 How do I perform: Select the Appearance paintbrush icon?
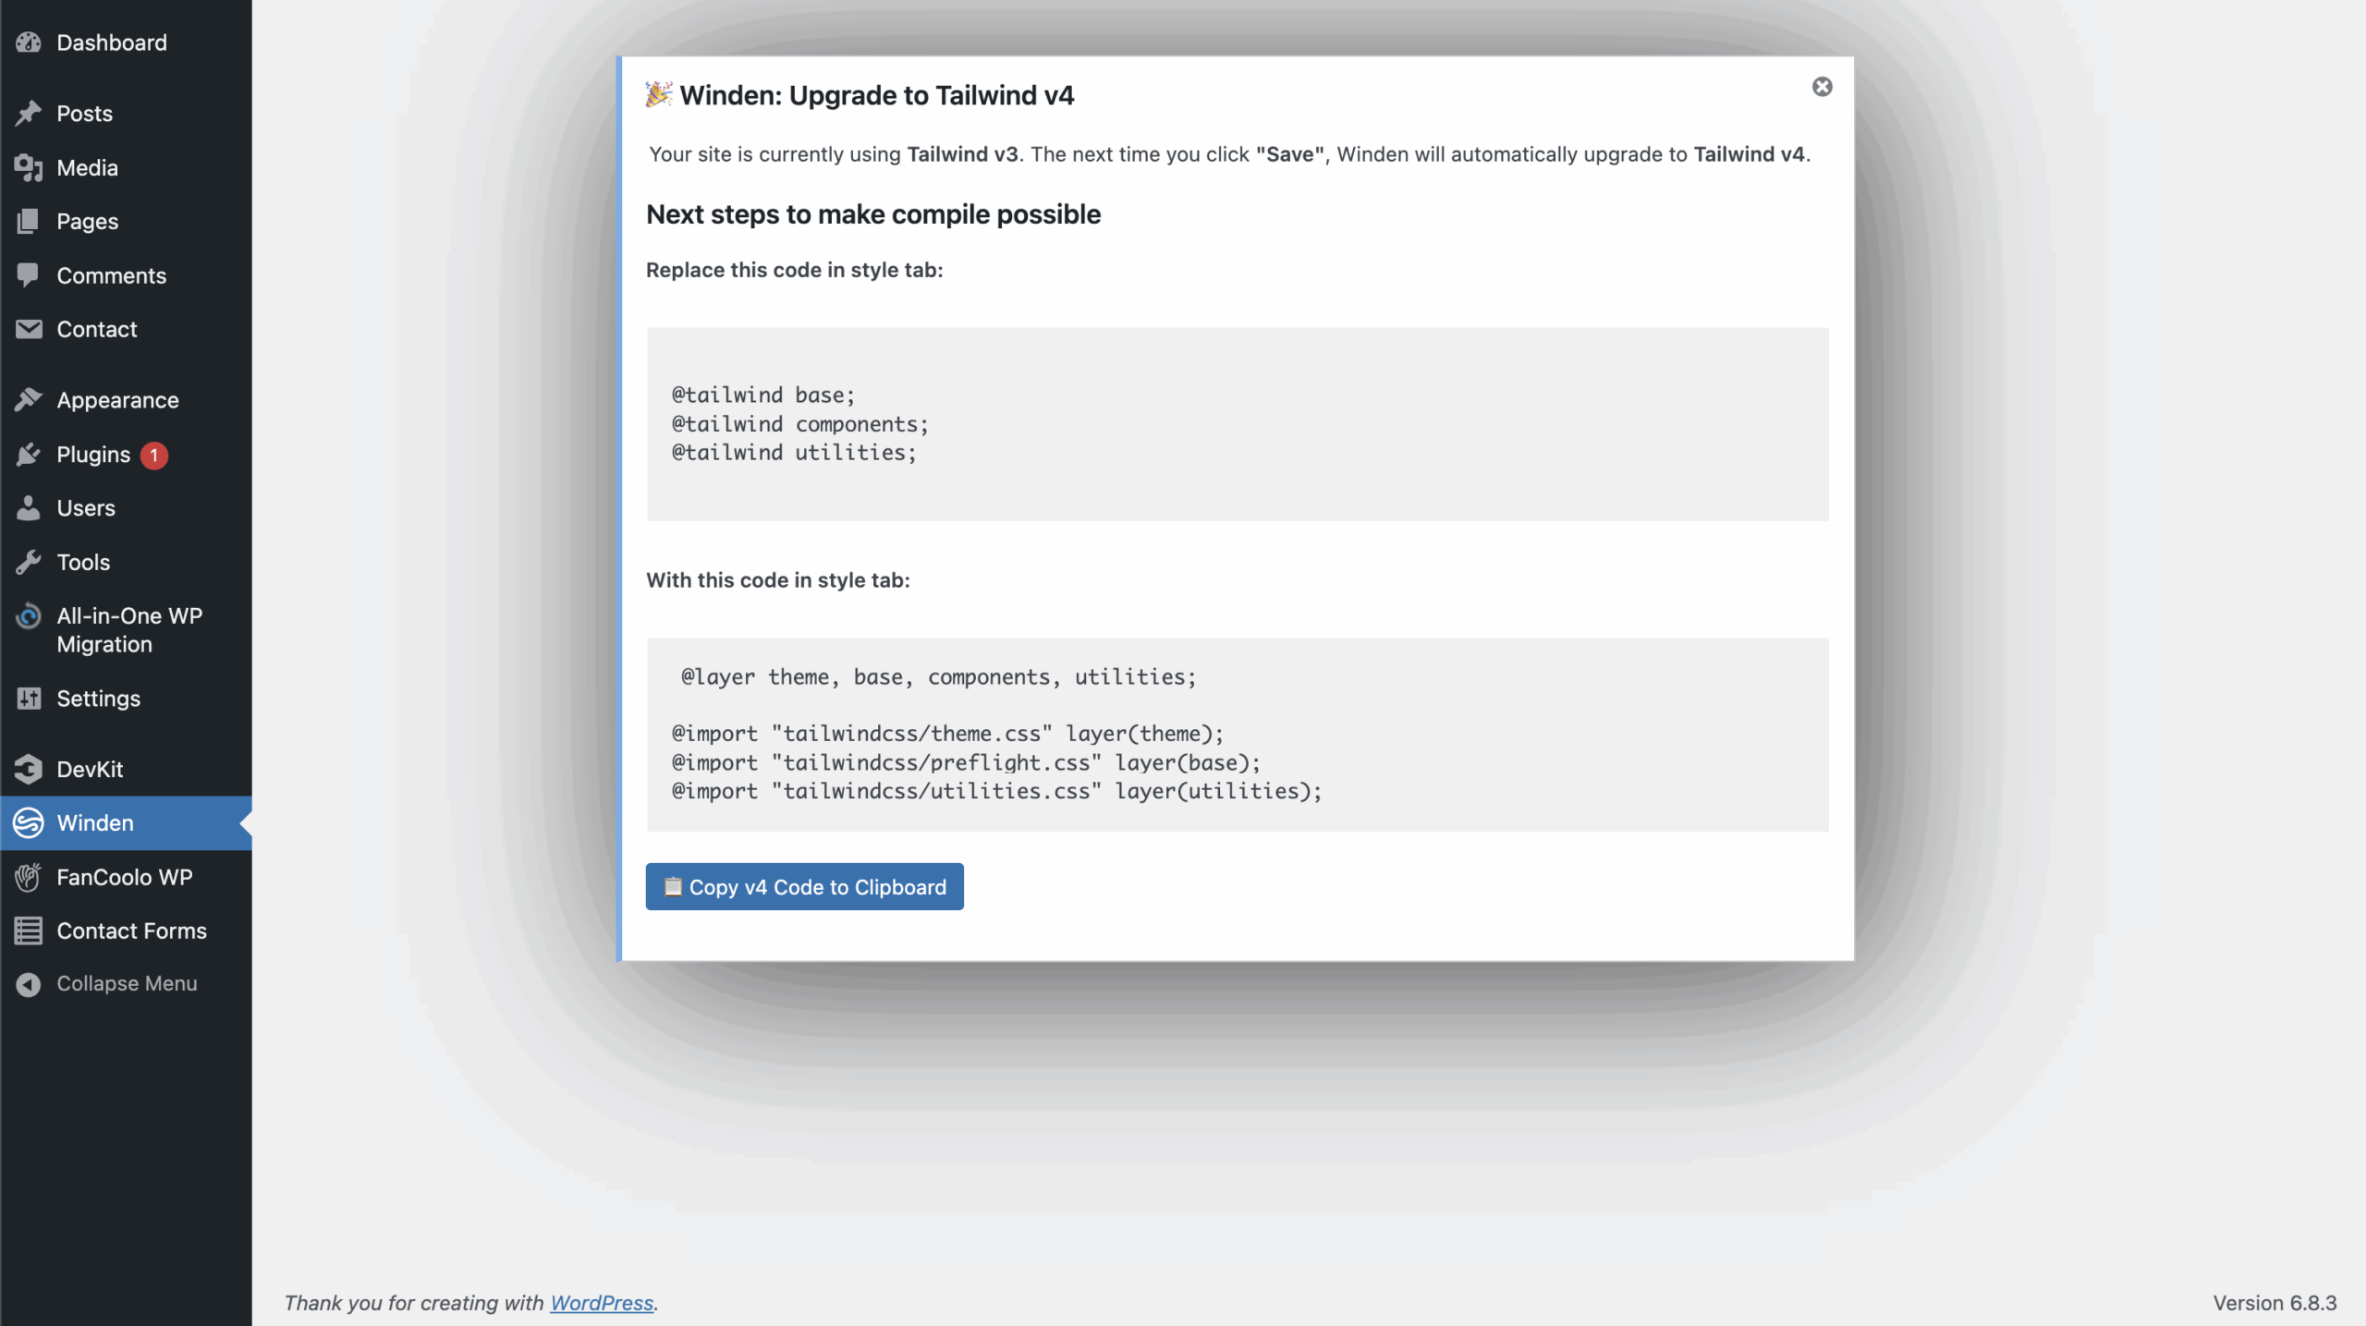(x=29, y=399)
